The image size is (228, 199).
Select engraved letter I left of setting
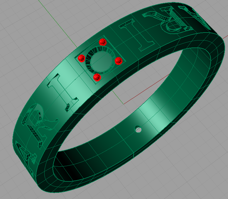pos(62,91)
